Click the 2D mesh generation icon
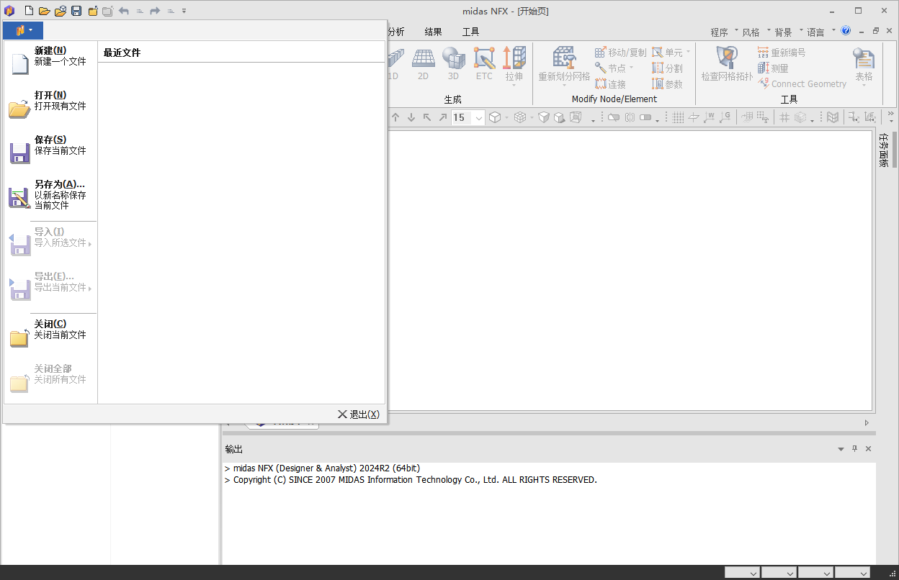The width and height of the screenshot is (899, 580). tap(423, 64)
